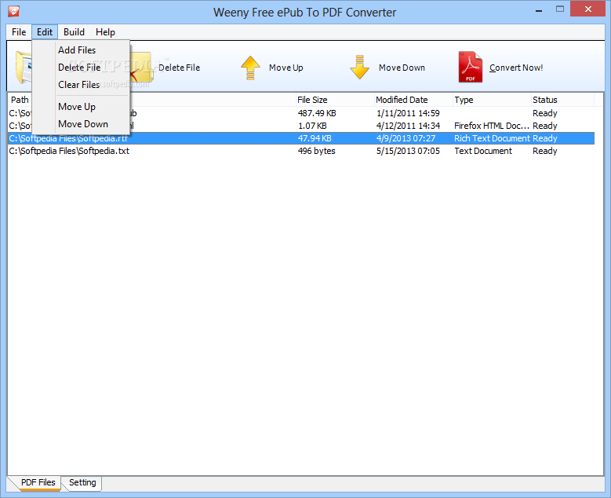Image resolution: width=611 pixels, height=498 pixels.
Task: Switch to the Setting tab
Action: click(x=82, y=482)
